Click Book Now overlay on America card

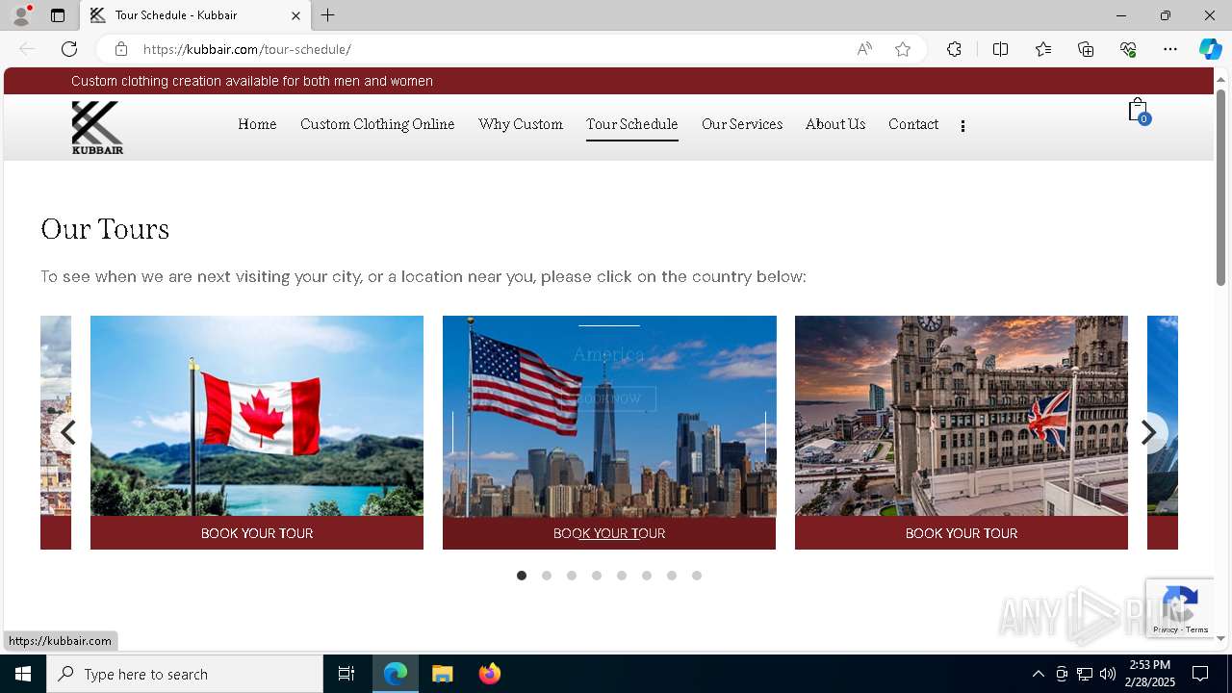pyautogui.click(x=609, y=398)
